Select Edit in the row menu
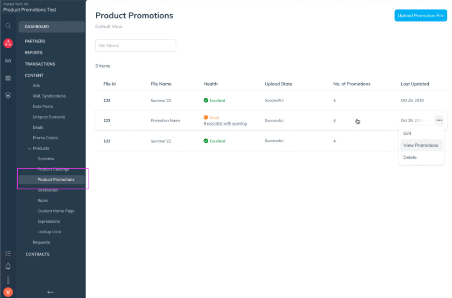Image resolution: width=452 pixels, height=298 pixels. [x=407, y=133]
